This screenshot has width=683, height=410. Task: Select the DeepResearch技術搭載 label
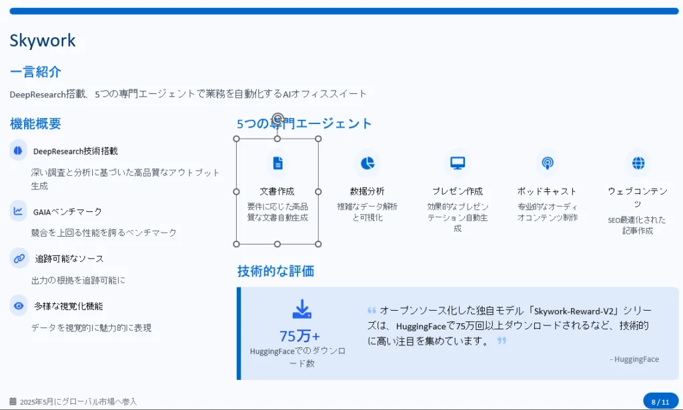(x=75, y=151)
